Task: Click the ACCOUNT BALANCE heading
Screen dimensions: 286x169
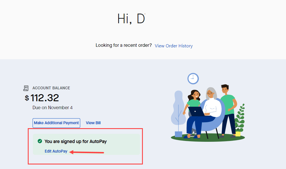Action: pos(51,88)
